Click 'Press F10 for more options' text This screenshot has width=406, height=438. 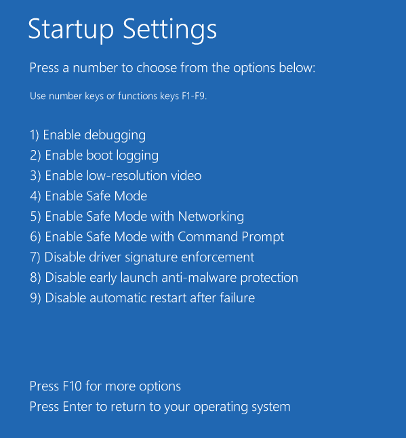tap(105, 387)
